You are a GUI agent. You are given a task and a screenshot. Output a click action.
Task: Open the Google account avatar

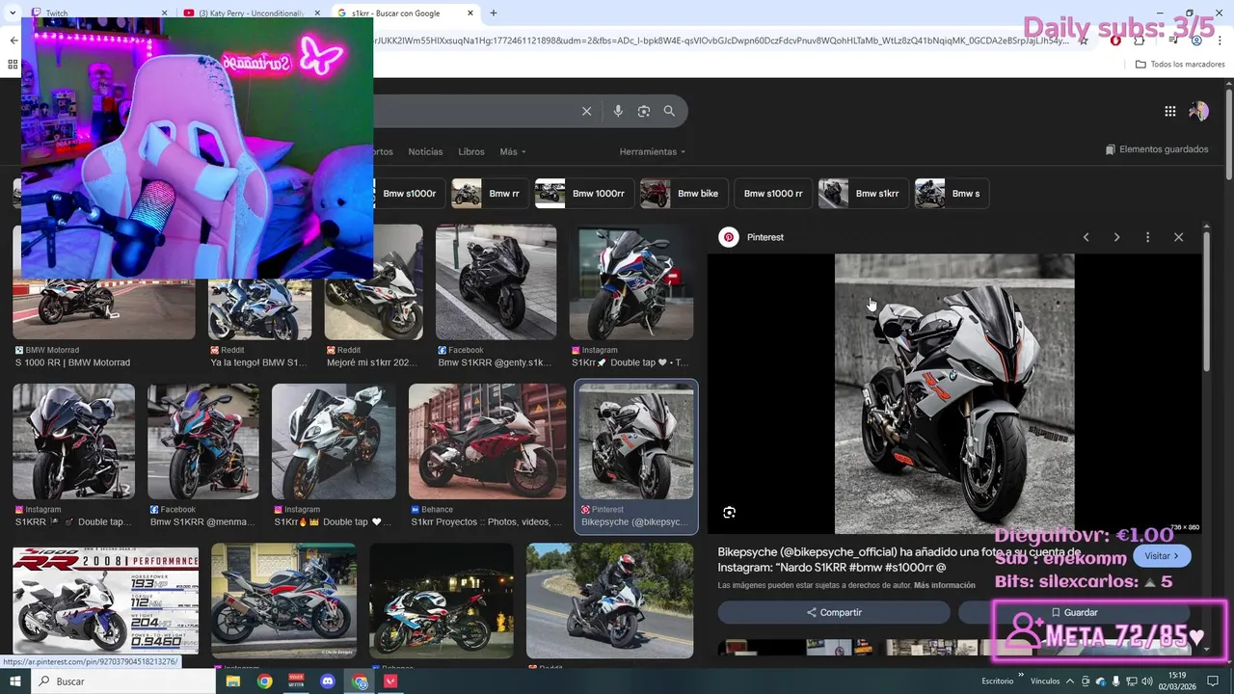pyautogui.click(x=1198, y=111)
